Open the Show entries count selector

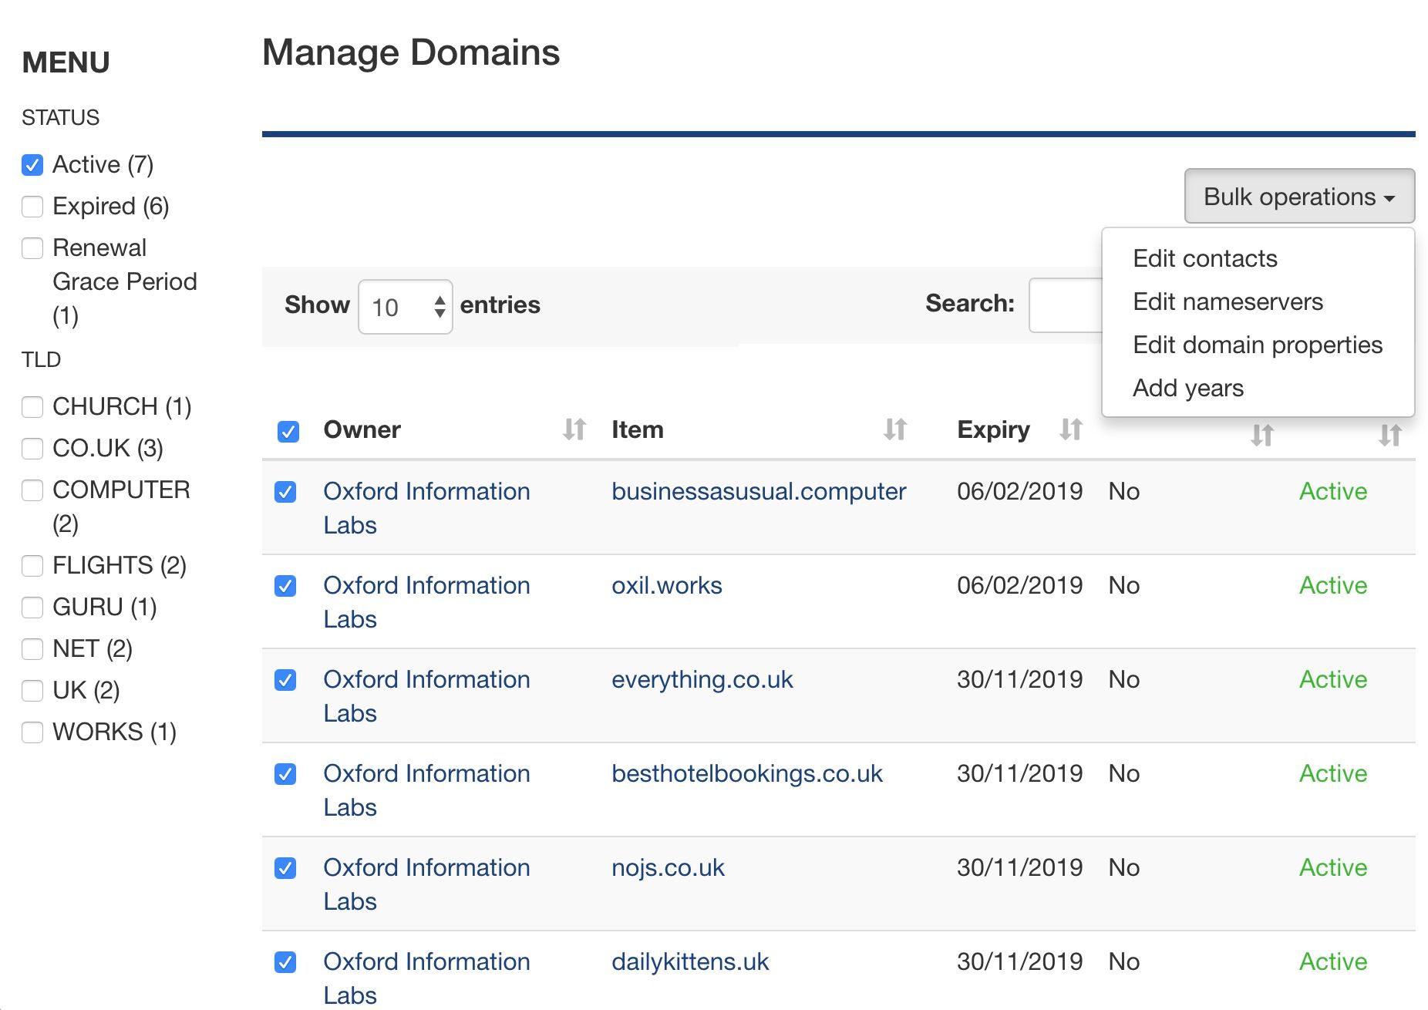tap(405, 307)
